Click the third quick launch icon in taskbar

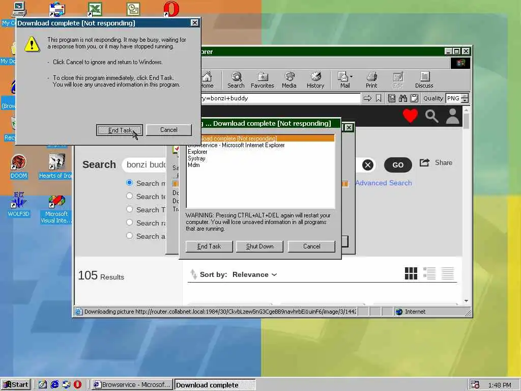66,385
